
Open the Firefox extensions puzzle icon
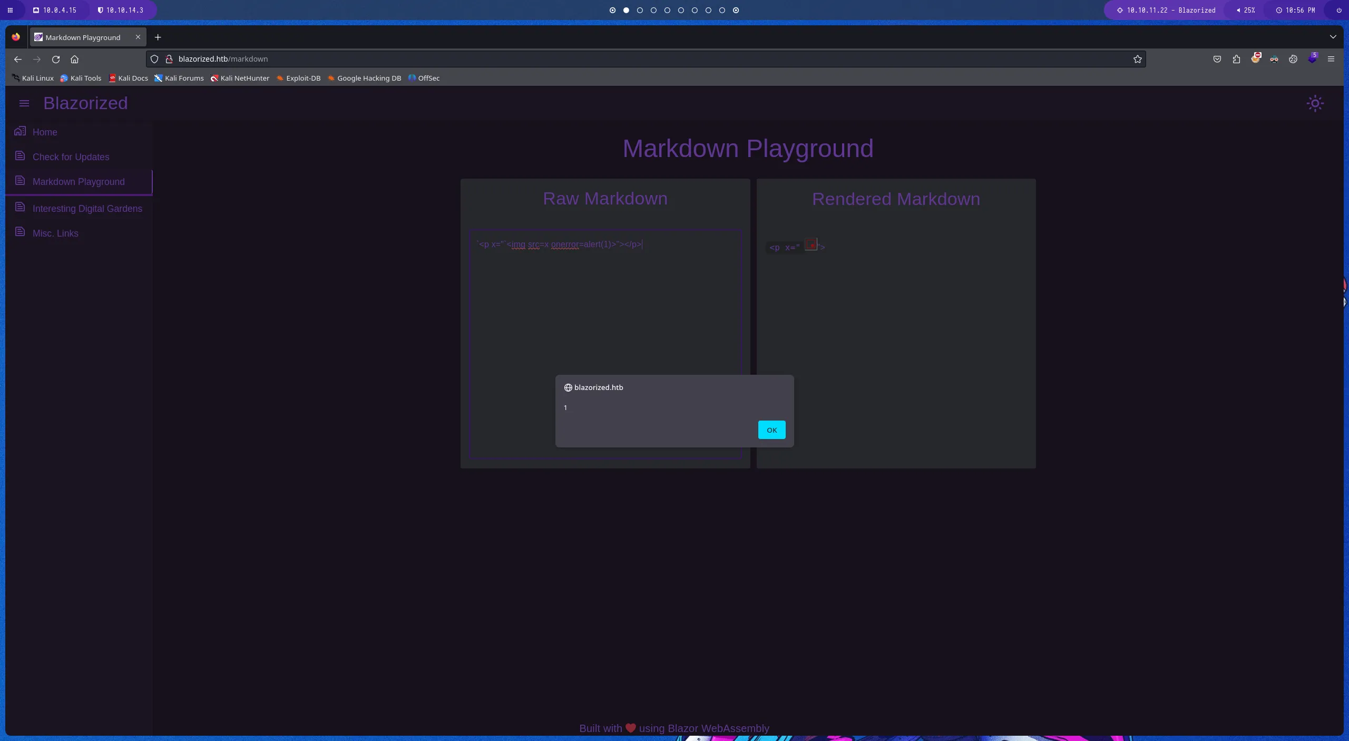[x=1236, y=59]
